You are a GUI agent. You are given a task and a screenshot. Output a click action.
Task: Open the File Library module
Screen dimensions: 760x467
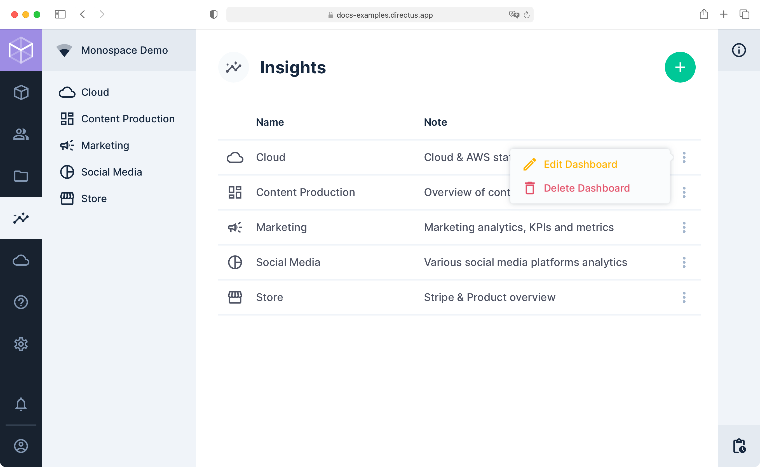point(21,176)
